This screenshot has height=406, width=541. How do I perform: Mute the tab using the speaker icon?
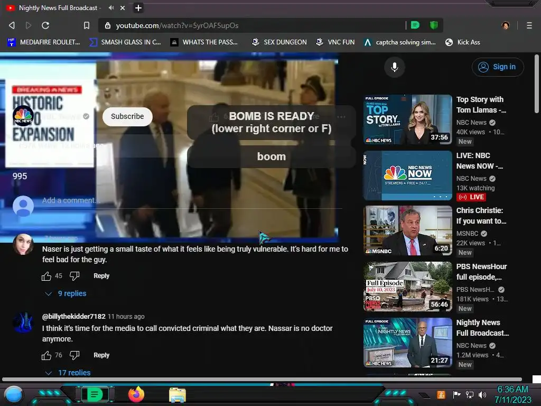click(111, 7)
